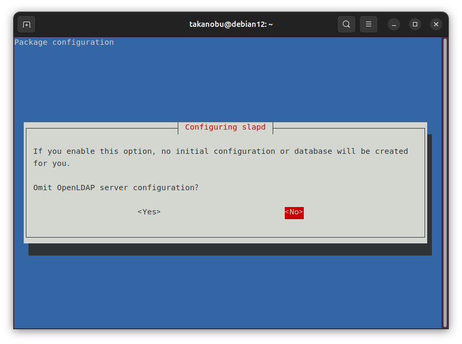Maximize the terminal window

click(415, 24)
